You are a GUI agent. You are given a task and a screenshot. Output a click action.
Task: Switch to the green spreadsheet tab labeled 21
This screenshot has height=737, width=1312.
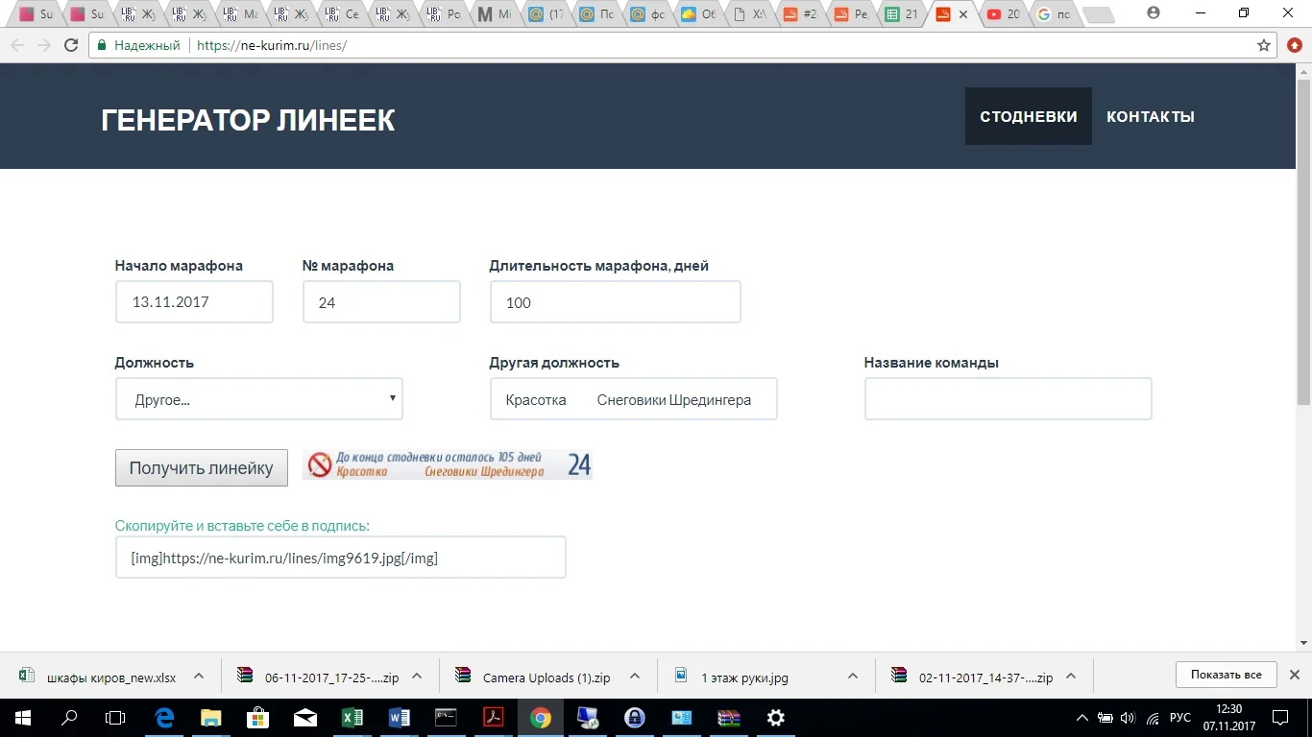coord(902,14)
